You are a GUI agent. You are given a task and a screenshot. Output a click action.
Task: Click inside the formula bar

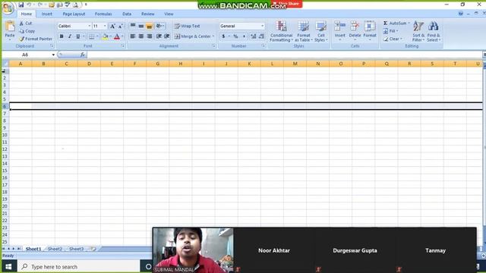(x=284, y=55)
